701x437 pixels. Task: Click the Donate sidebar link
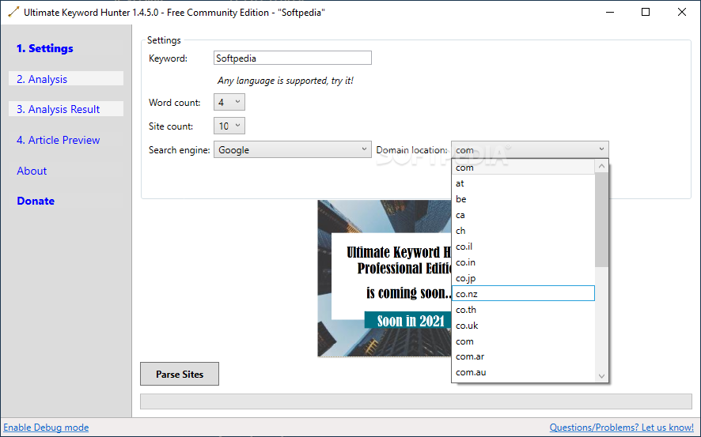[66, 201]
